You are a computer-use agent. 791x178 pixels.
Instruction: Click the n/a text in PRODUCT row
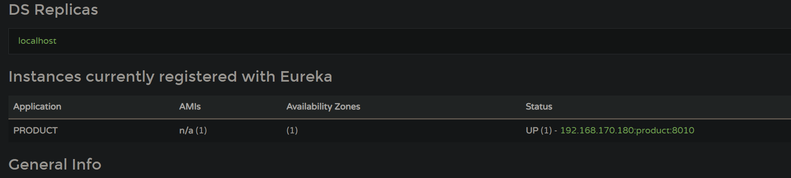coord(186,130)
